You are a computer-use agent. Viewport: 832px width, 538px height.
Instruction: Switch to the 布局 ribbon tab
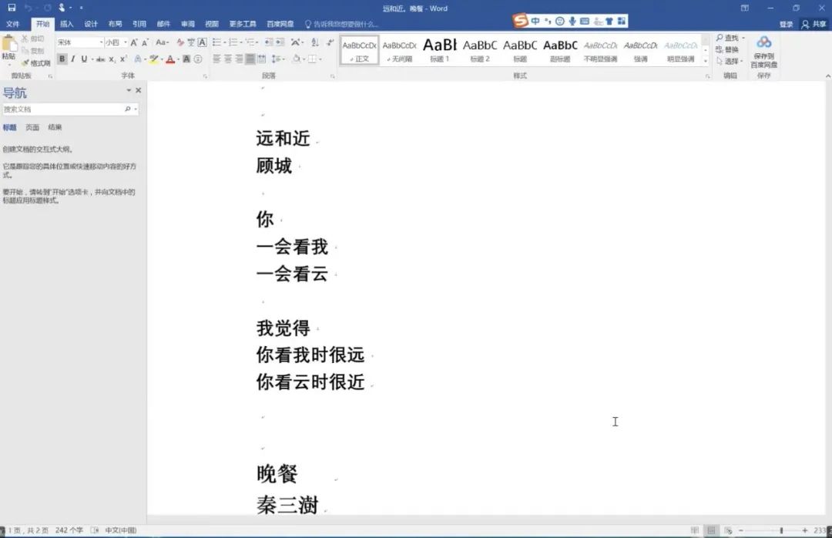coord(115,24)
